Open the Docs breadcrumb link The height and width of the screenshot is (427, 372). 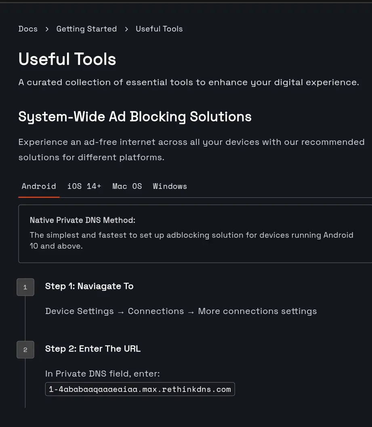click(x=28, y=29)
